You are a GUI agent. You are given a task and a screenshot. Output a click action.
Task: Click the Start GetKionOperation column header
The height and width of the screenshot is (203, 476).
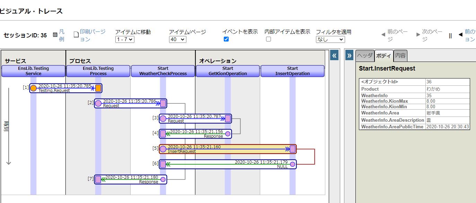click(x=228, y=71)
